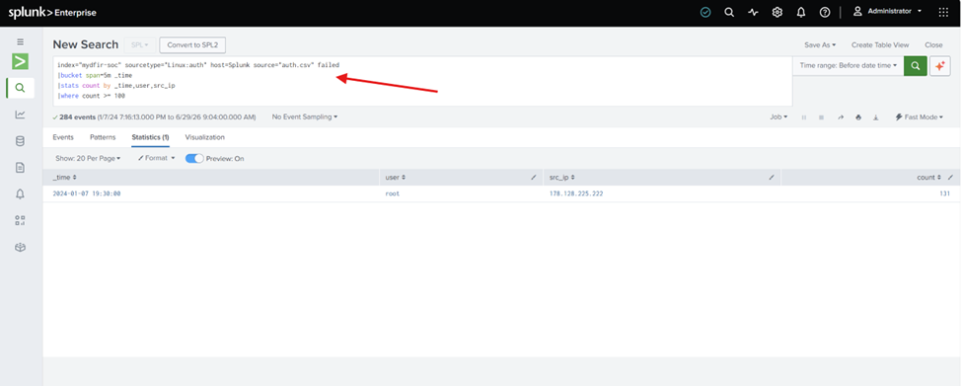Viewport: 962px width, 386px height.
Task: Click the Close link
Action: click(x=933, y=44)
